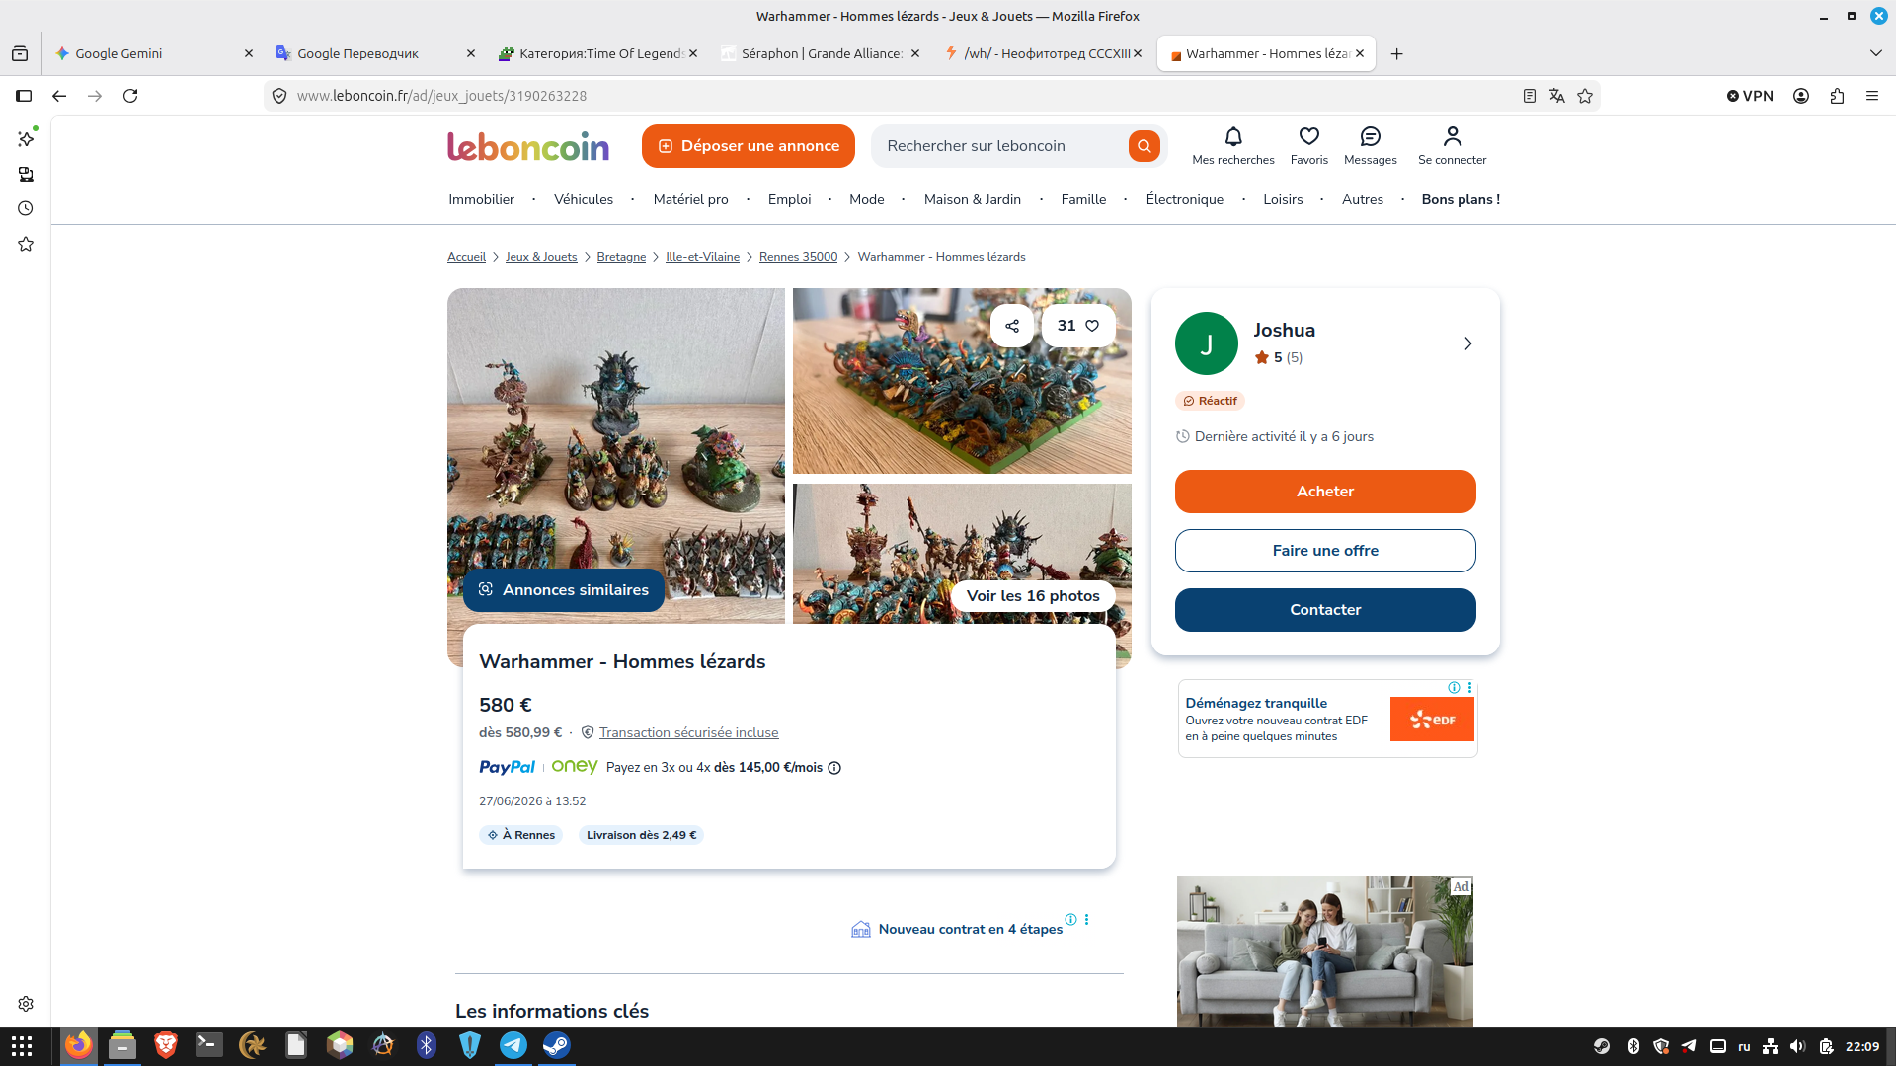Open Annonces similaires button

[564, 590]
